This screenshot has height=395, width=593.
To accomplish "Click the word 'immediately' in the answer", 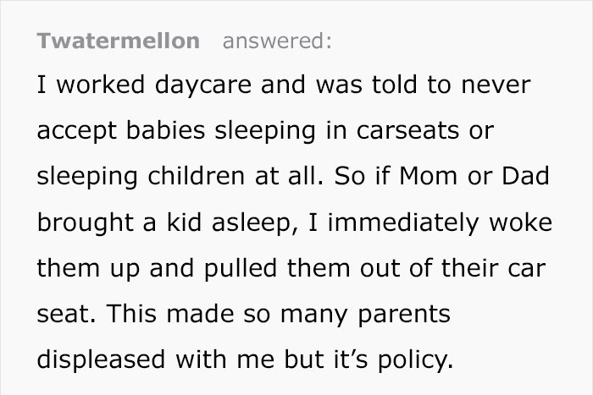I will coord(403,222).
